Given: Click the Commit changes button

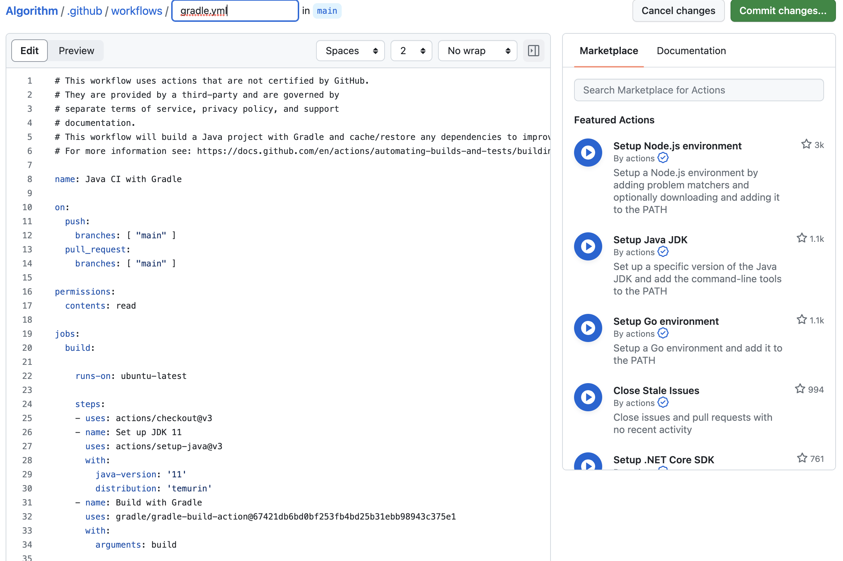Looking at the screenshot, I should [x=783, y=11].
